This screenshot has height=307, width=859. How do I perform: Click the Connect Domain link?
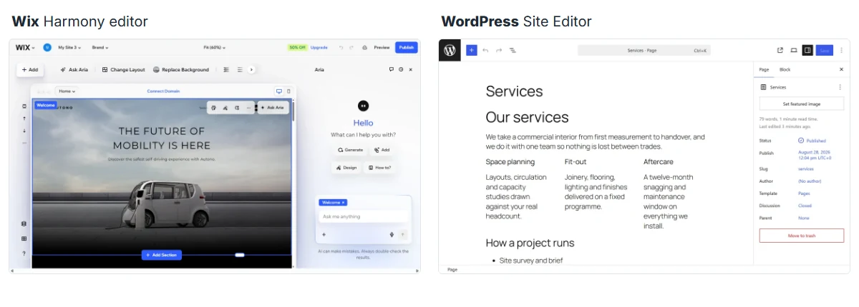click(163, 91)
